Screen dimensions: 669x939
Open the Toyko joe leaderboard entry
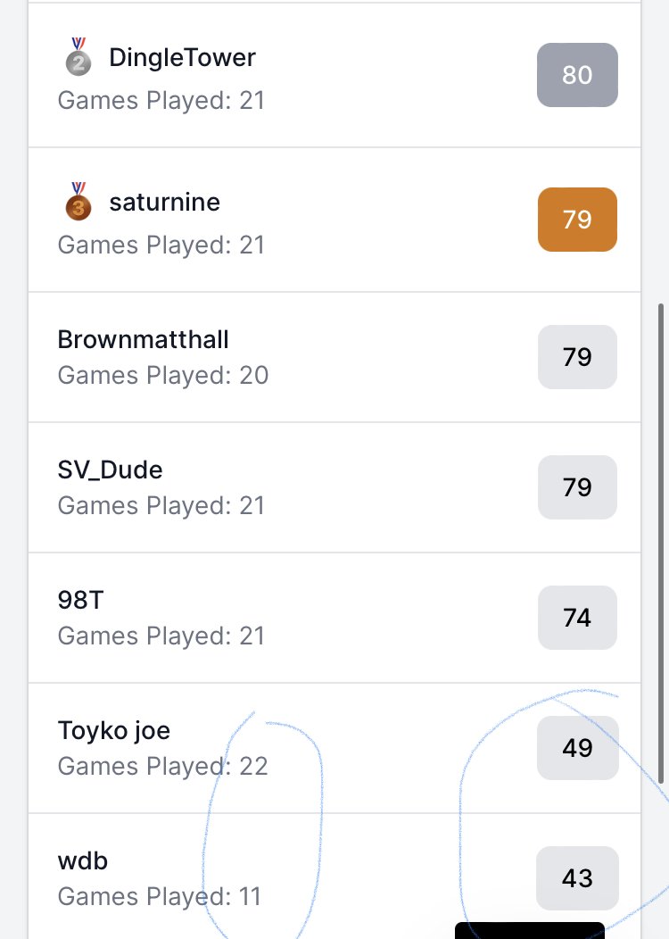point(113,731)
